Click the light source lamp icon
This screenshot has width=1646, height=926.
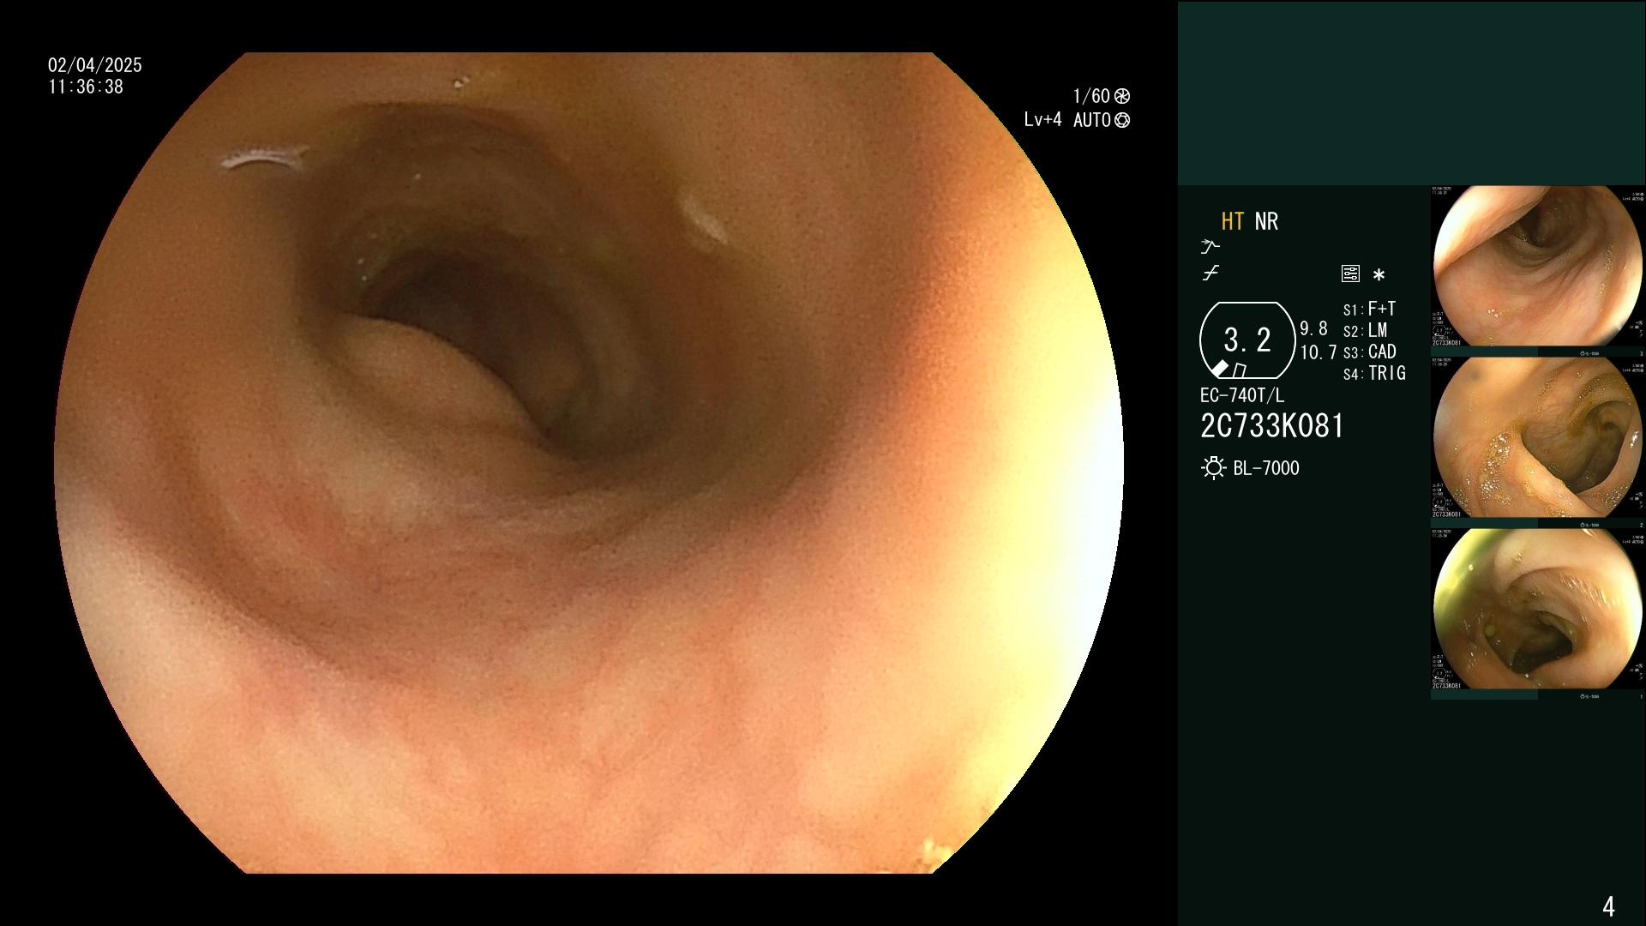pyautogui.click(x=1214, y=468)
